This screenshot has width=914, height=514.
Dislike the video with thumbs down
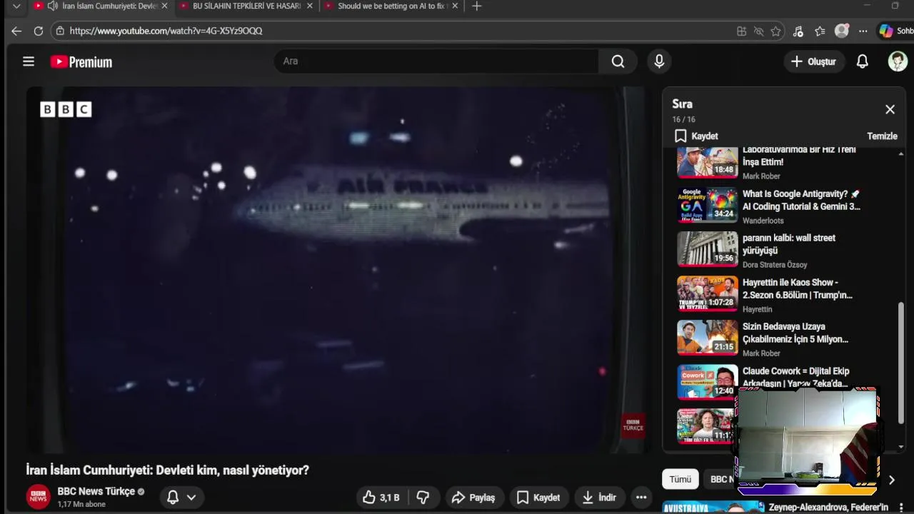(x=423, y=498)
